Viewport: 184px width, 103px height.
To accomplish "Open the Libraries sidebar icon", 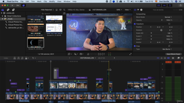I will tap(3, 10).
